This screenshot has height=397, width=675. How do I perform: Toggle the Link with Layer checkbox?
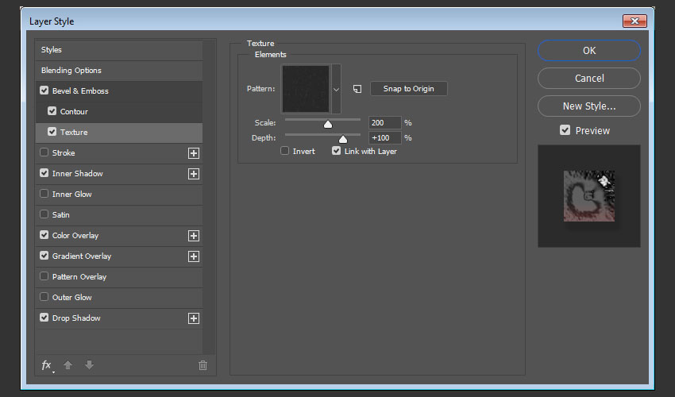[x=337, y=151]
